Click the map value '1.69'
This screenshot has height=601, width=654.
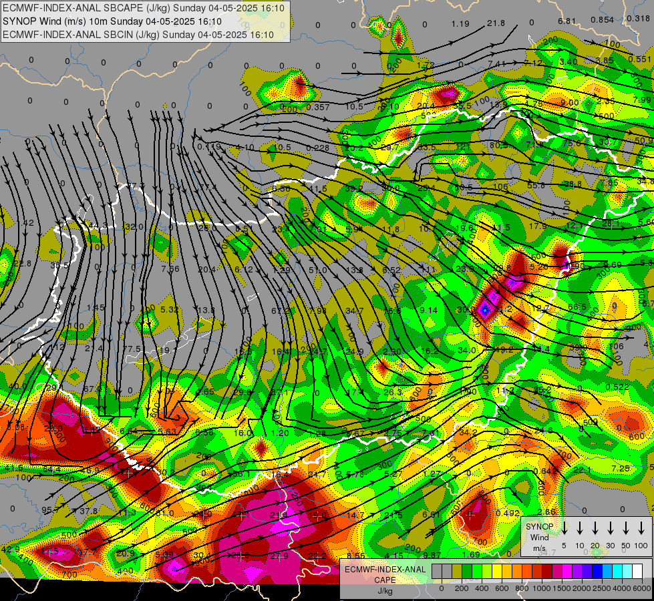click(x=472, y=555)
